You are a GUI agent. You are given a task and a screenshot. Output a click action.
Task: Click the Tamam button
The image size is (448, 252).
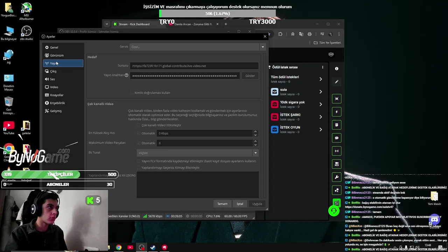pyautogui.click(x=222, y=204)
